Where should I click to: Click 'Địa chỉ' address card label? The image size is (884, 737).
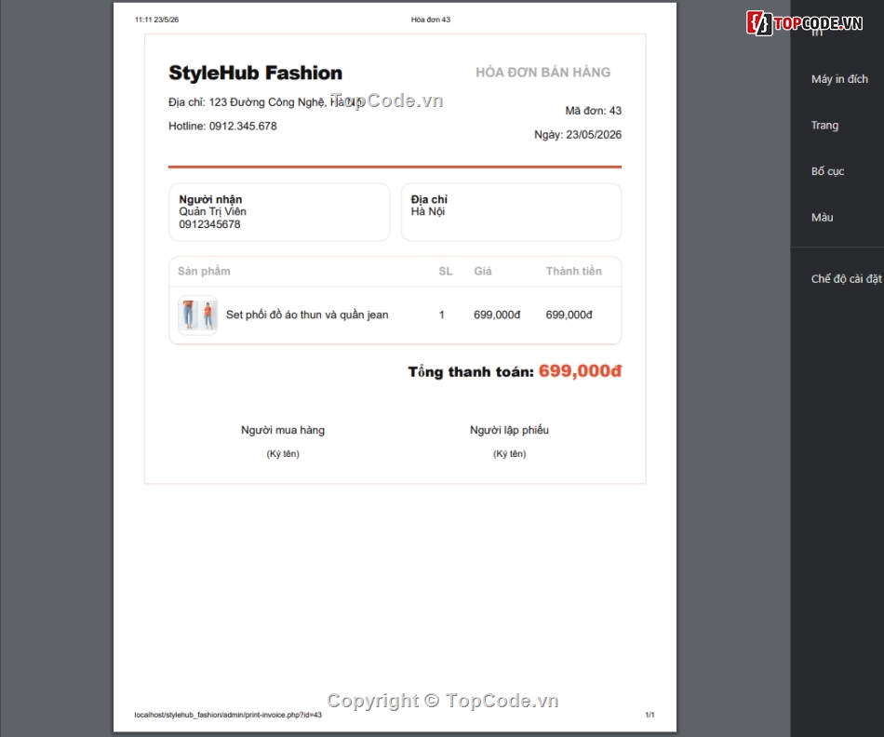[x=429, y=199]
